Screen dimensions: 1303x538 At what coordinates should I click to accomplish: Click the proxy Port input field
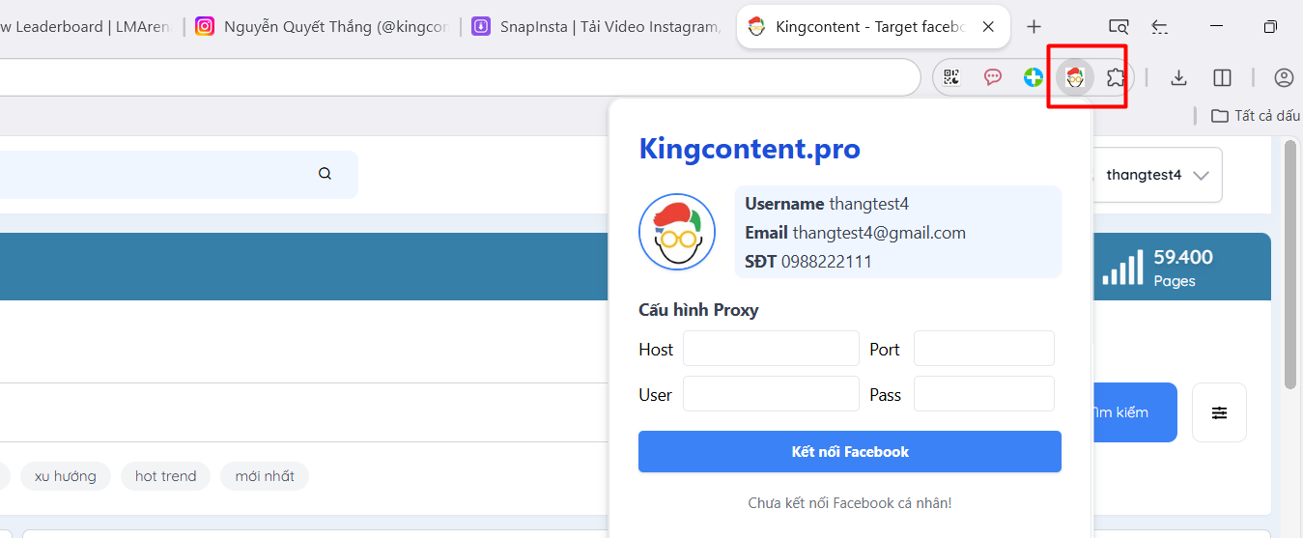click(x=983, y=349)
